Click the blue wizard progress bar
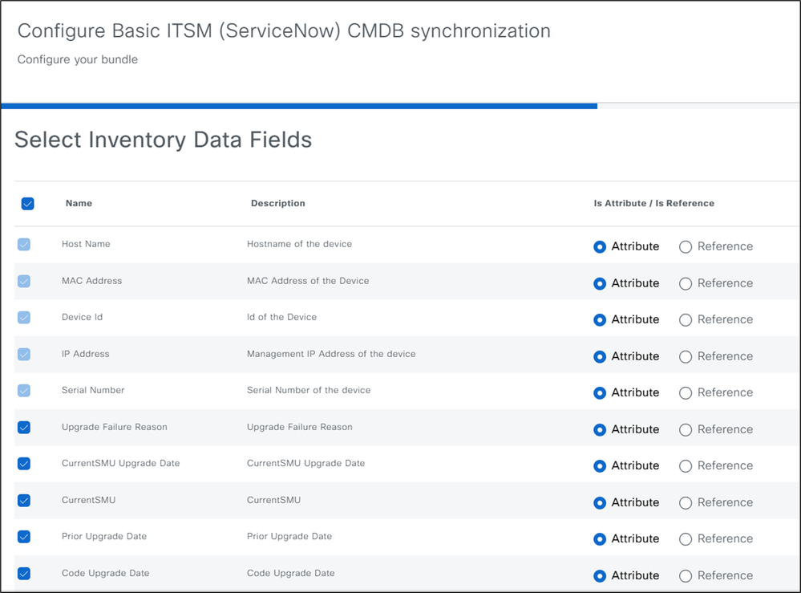Screen dimensions: 801x593 (299, 105)
